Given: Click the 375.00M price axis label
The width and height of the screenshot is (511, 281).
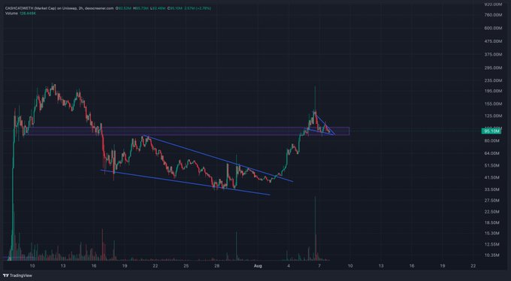Looking at the screenshot, I should (493, 54).
